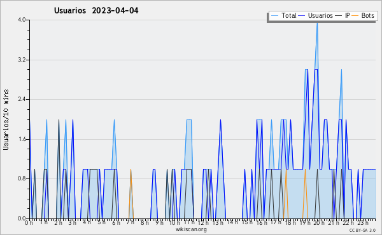
Task: Click the '4 h' x-axis label
Action: point(87,222)
